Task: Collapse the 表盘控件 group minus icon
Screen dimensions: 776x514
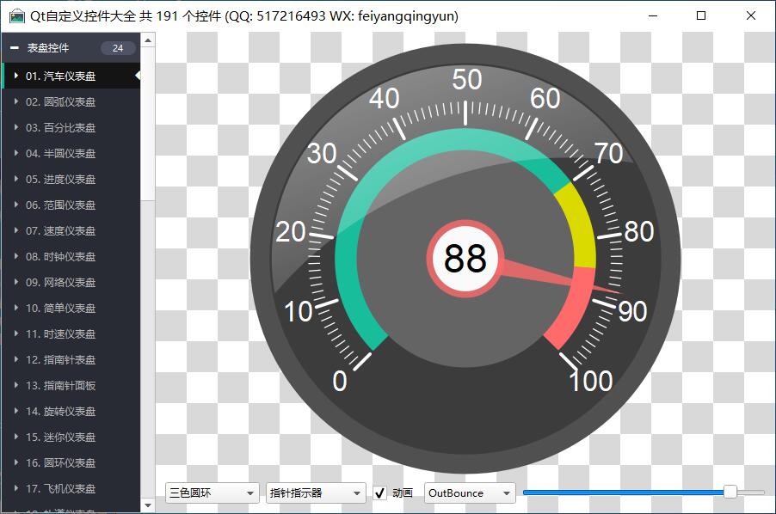Action: click(x=15, y=48)
